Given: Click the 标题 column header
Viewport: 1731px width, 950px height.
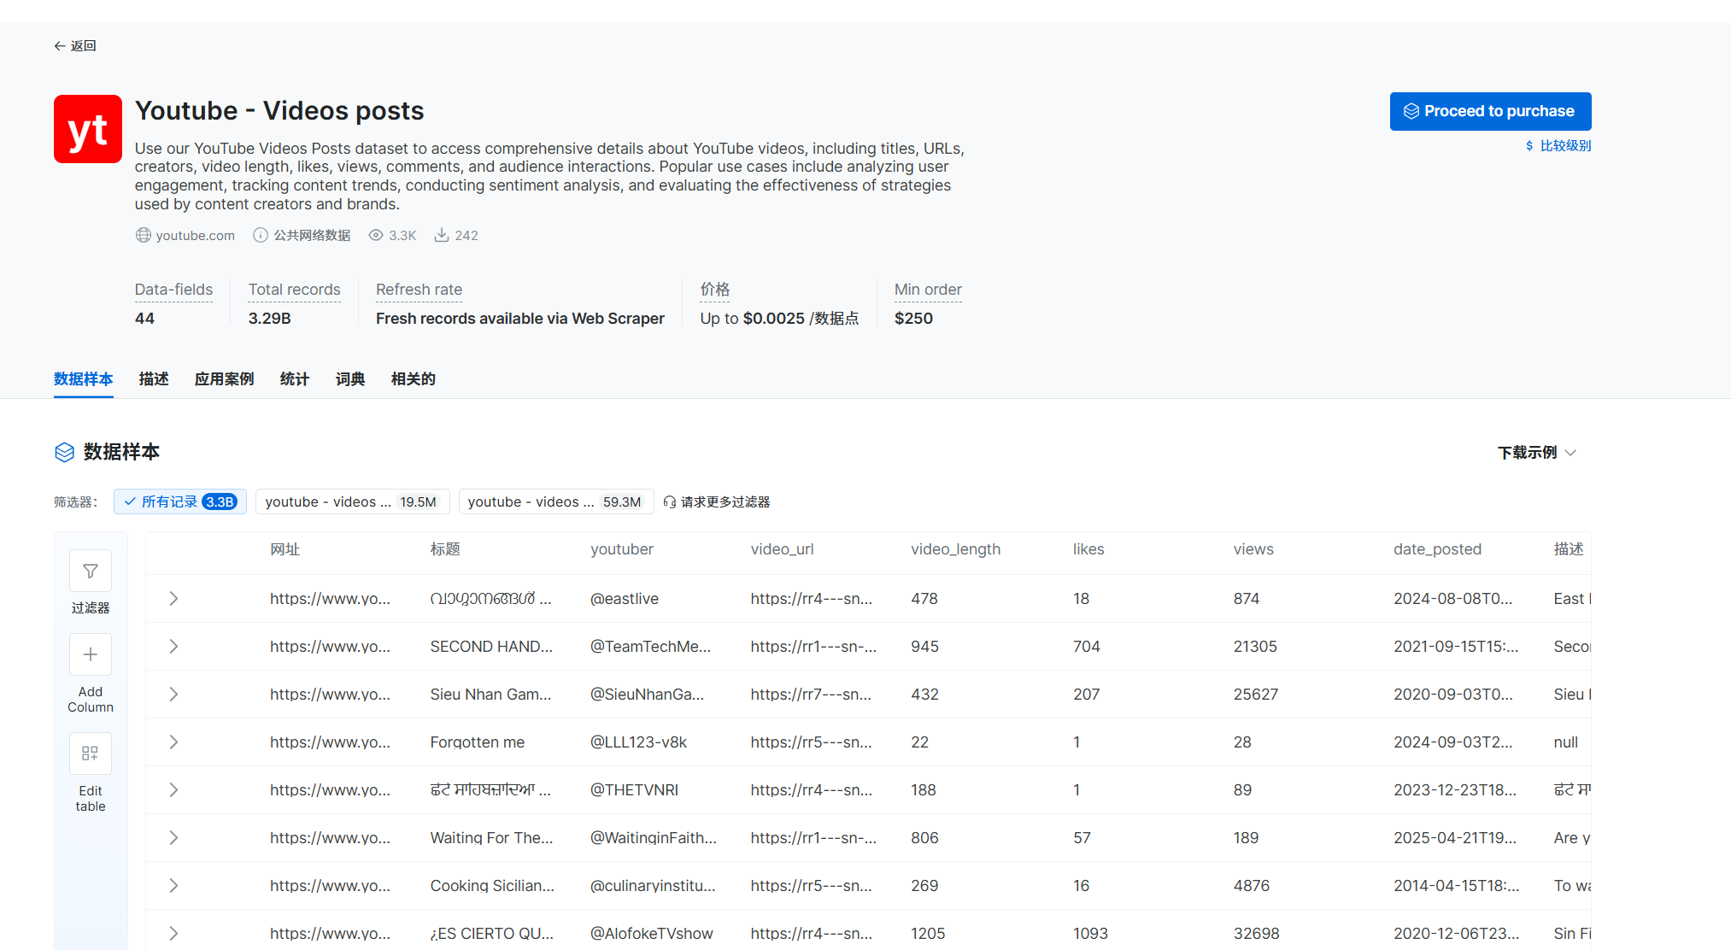Looking at the screenshot, I should 445,549.
